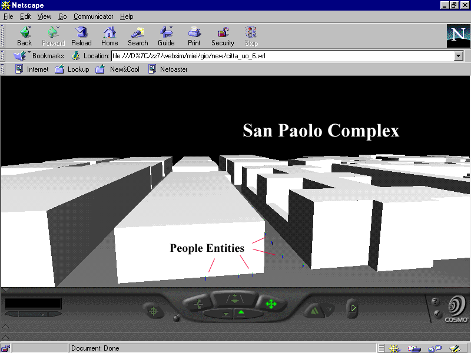The width and height of the screenshot is (471, 353).
Task: Click the Netscape N logo
Action: [458, 36]
